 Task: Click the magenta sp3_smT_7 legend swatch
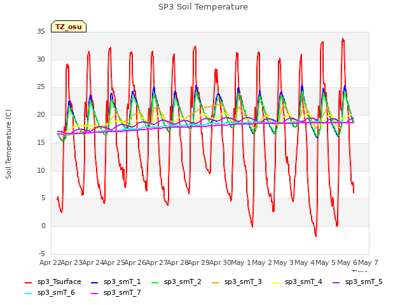click(95, 294)
